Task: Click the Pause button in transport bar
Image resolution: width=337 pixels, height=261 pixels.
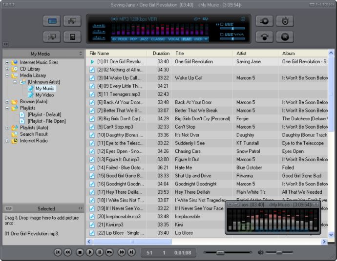Action: point(100,252)
